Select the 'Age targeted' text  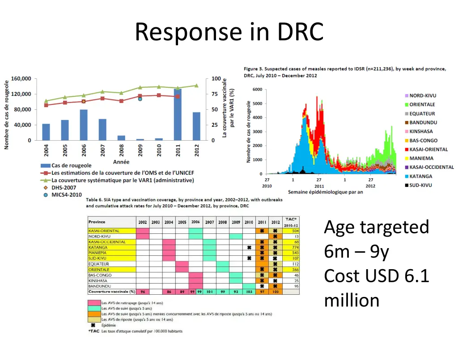[x=377, y=227]
